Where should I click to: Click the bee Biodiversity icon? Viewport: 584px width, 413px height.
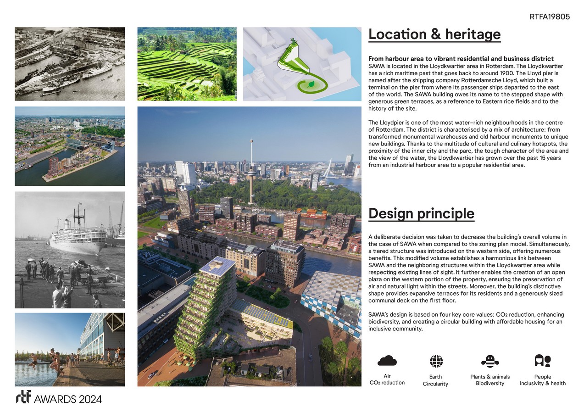(489, 361)
